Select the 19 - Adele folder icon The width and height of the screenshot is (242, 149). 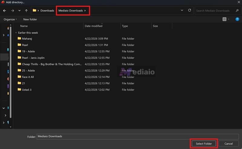[x=19, y=51]
